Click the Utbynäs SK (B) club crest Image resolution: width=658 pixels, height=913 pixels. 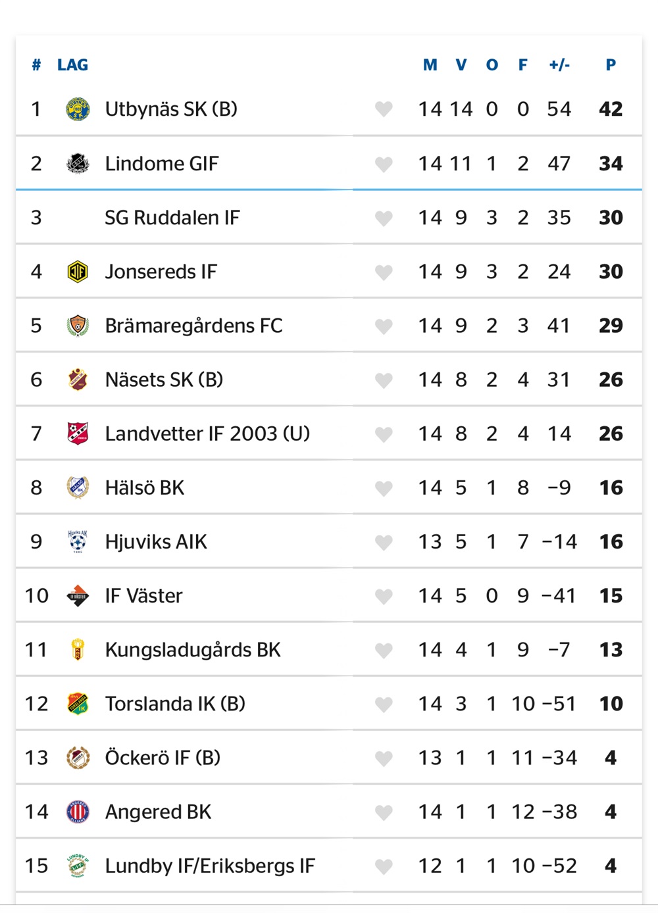pyautogui.click(x=78, y=109)
